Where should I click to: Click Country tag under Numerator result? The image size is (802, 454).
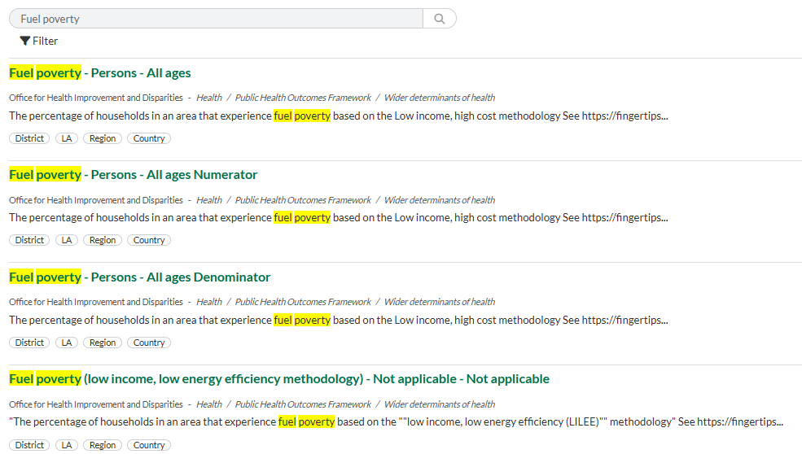tap(149, 240)
